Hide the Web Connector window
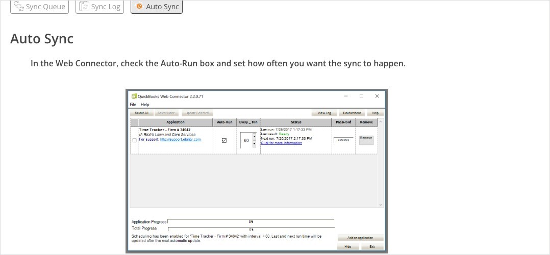 (x=347, y=246)
